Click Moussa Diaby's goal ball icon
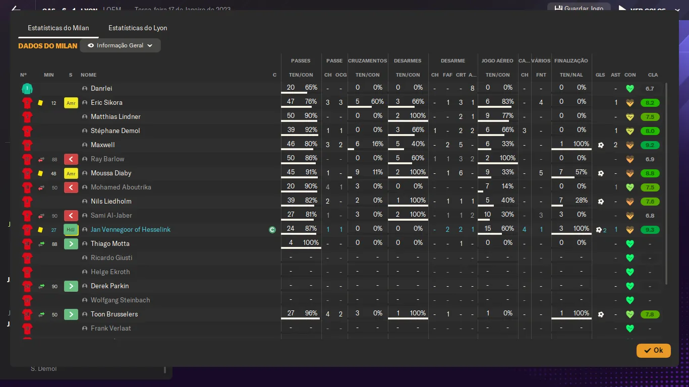 [x=600, y=173]
